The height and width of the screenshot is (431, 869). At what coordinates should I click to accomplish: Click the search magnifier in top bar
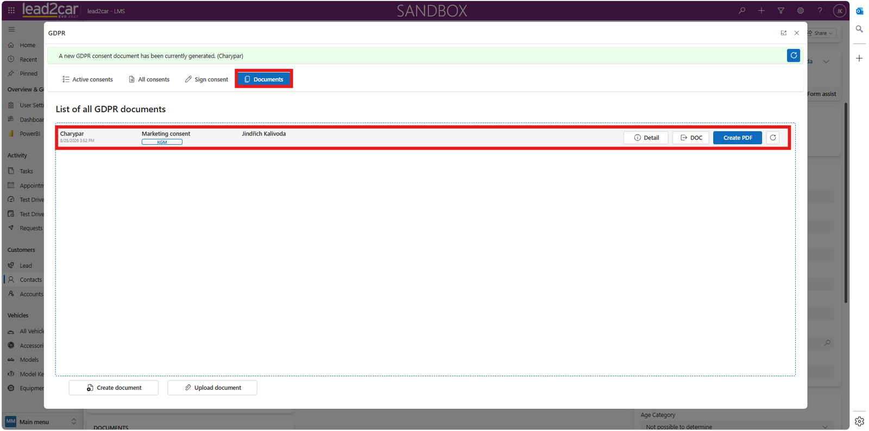[x=742, y=10]
